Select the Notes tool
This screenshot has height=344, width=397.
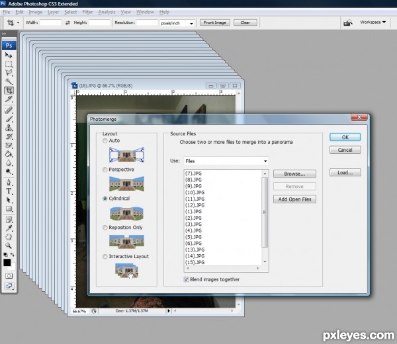coord(9,219)
